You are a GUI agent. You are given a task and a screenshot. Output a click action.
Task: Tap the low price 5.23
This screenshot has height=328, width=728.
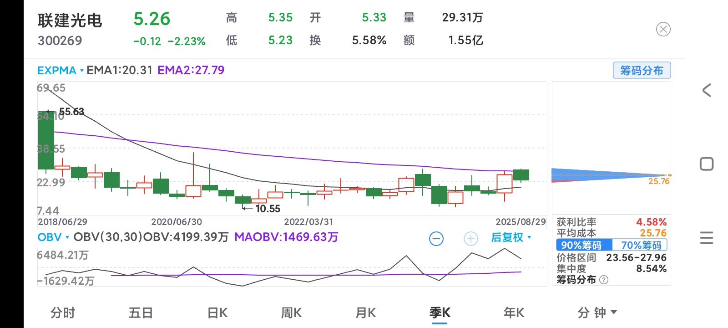tap(280, 41)
